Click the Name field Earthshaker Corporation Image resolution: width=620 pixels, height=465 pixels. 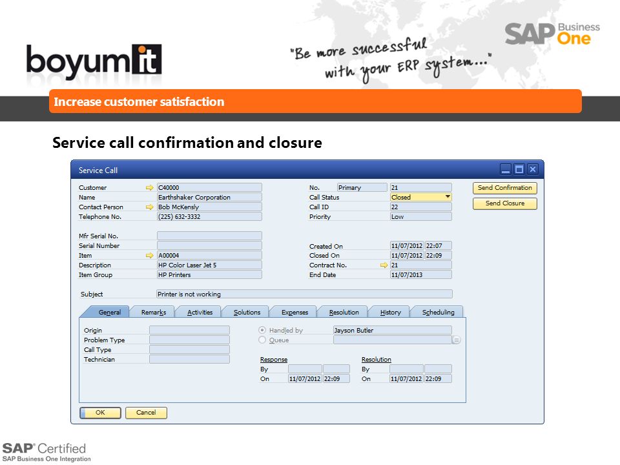[209, 197]
